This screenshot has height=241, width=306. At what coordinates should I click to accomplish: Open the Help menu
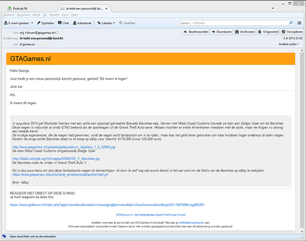(x=75, y=15)
